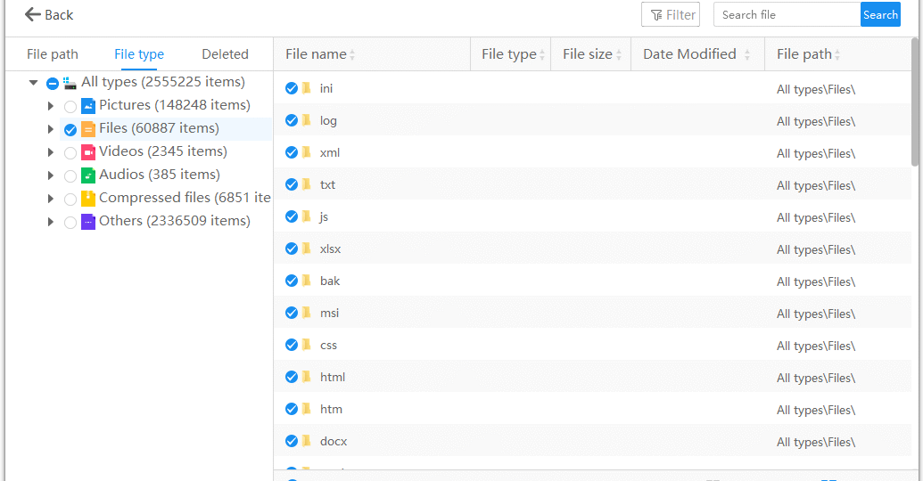Collapse the All types tree node
This screenshot has height=481, width=923.
34,82
